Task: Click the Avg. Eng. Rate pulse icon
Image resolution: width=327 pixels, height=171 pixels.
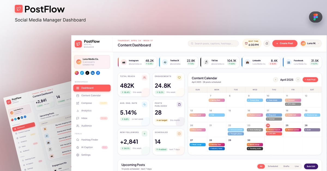Action: pyautogui.click(x=144, y=104)
